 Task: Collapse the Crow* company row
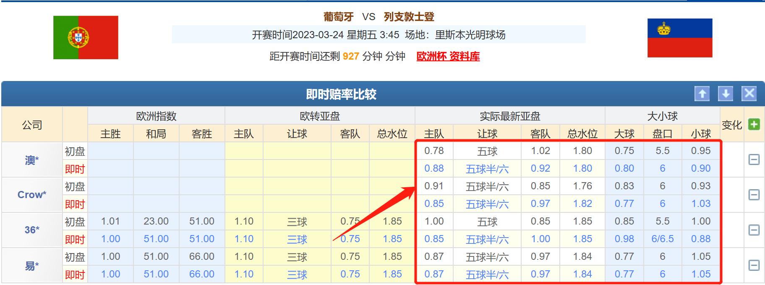754,195
